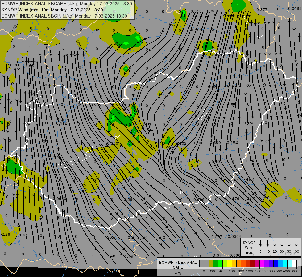The image size is (302, 277).
Task: Click the 0.506 value on the map
Action: (x=198, y=143)
